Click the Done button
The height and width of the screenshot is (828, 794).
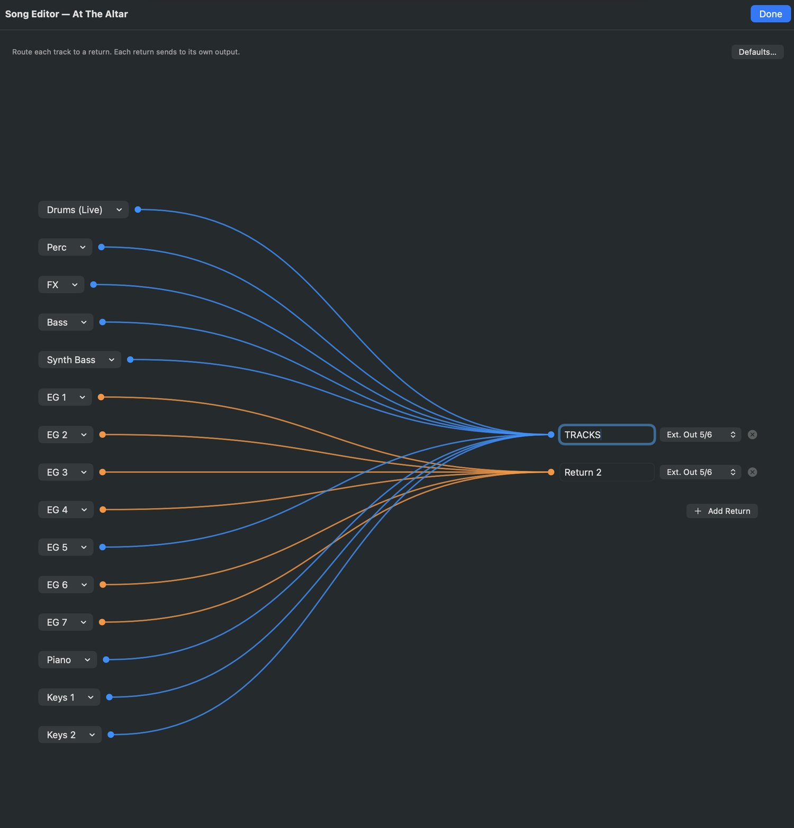pyautogui.click(x=770, y=14)
